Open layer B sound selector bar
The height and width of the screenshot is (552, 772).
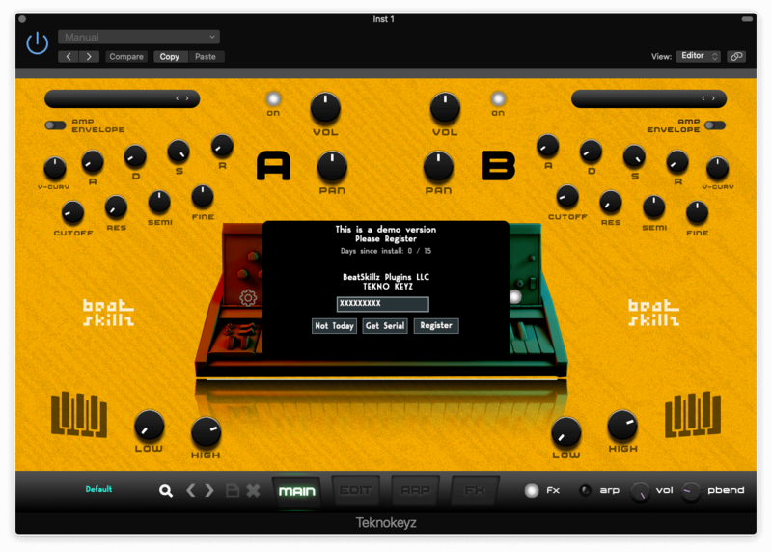[x=648, y=98]
